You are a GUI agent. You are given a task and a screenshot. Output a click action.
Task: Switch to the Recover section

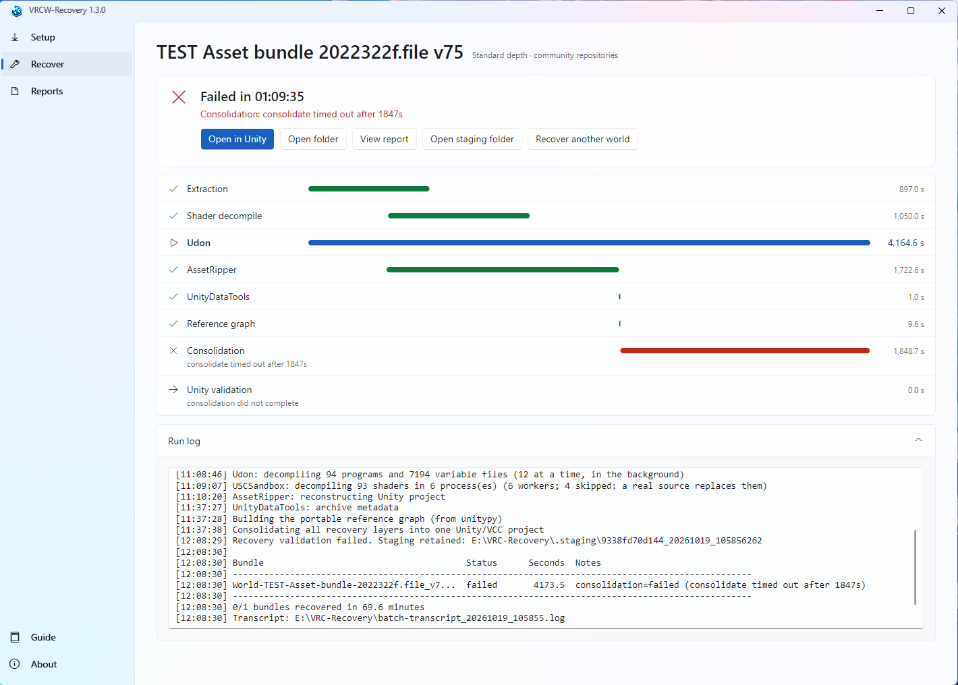67,64
